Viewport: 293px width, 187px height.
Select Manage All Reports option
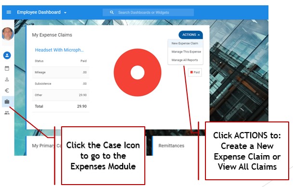coord(185,60)
